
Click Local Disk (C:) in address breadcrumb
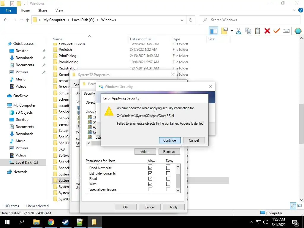(83, 20)
